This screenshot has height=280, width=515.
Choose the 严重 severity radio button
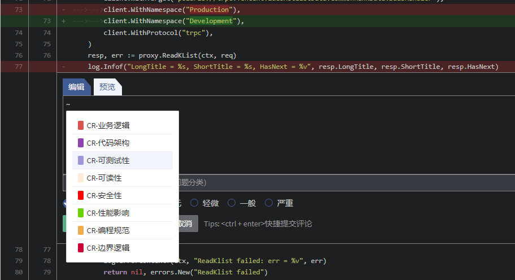tap(269, 203)
